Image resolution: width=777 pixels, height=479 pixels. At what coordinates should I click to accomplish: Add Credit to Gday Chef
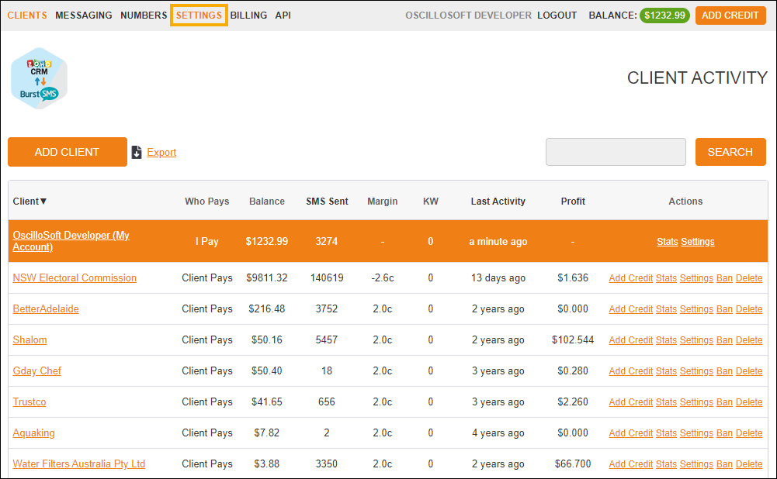(631, 371)
